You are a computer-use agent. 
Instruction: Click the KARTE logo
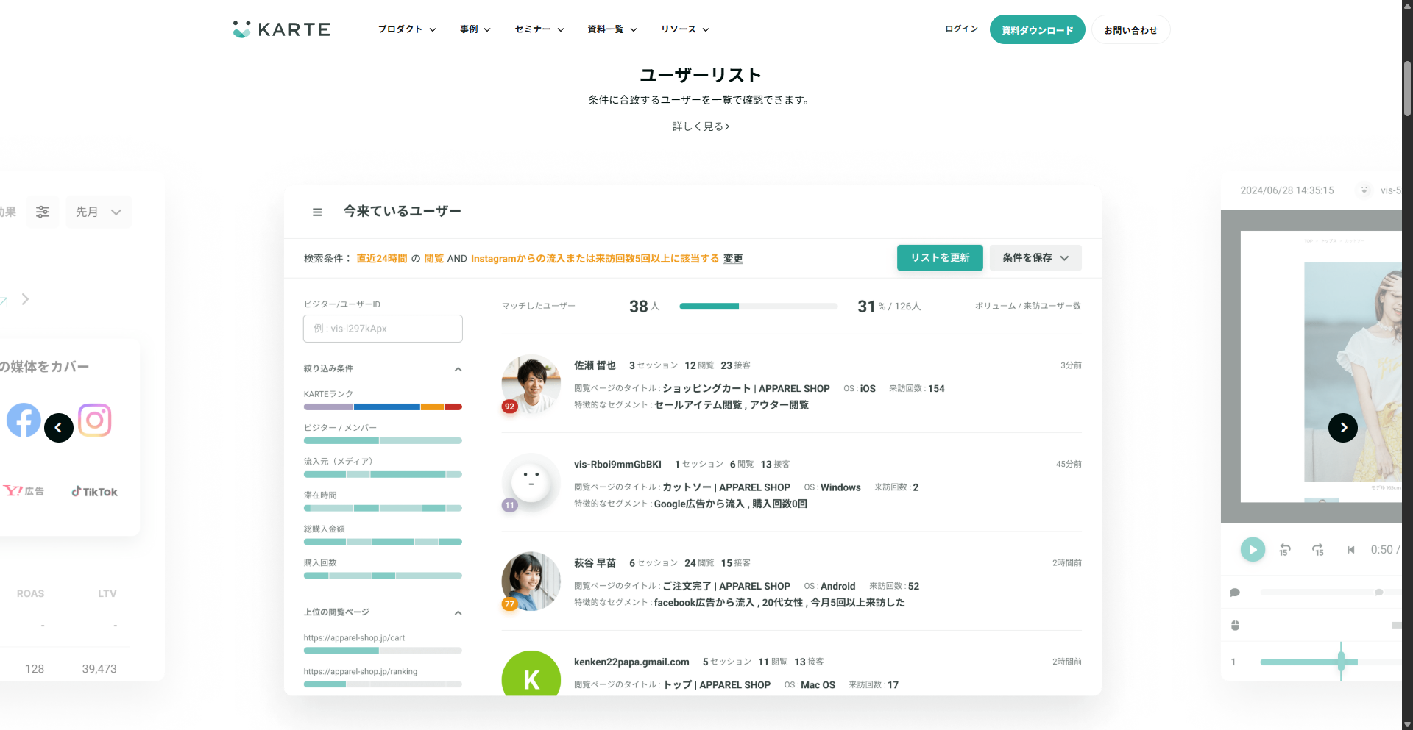point(281,29)
